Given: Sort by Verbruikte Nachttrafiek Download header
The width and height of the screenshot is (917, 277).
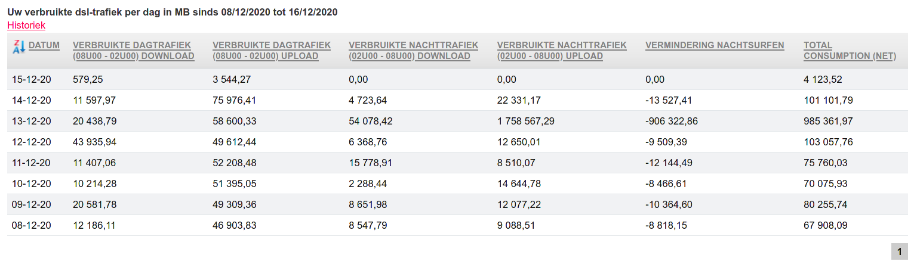Looking at the screenshot, I should [x=413, y=51].
